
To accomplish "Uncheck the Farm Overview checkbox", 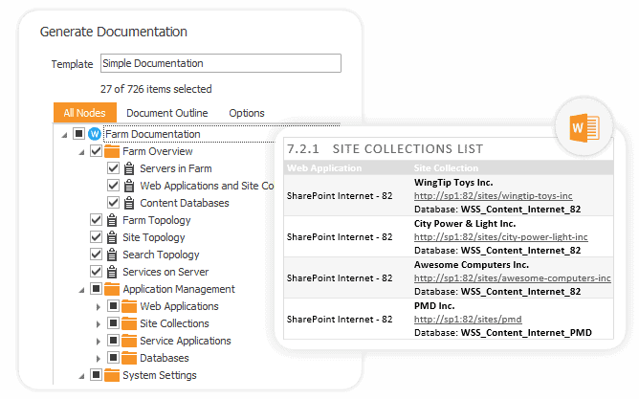I will [96, 151].
